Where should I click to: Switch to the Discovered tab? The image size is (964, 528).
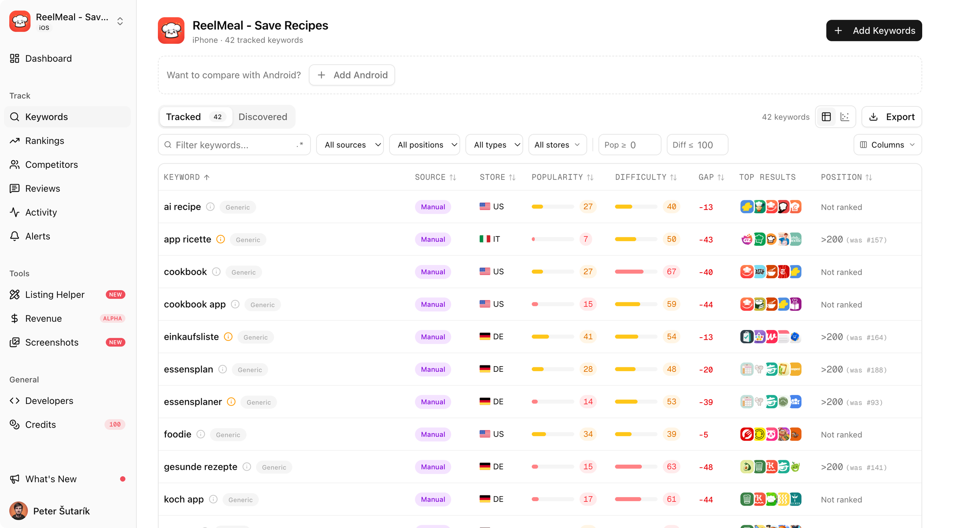263,117
